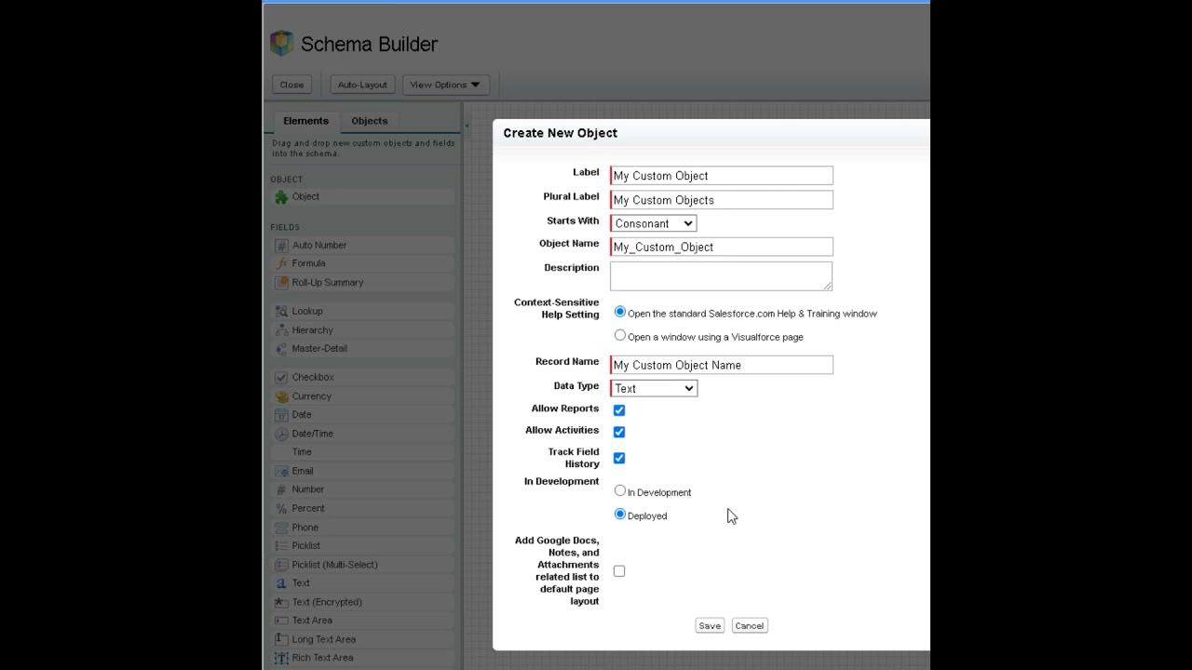Select standard Salesforce.com Help & Training window option
Image resolution: width=1192 pixels, height=670 pixels.
(x=620, y=312)
